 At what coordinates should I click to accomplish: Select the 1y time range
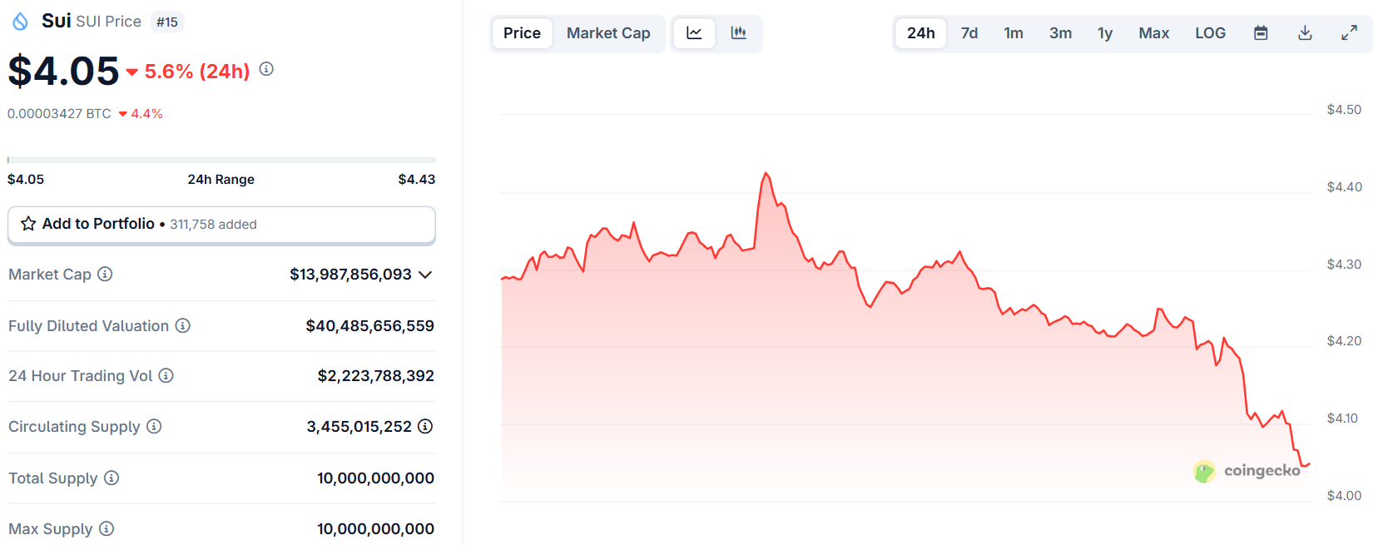[x=1105, y=33]
